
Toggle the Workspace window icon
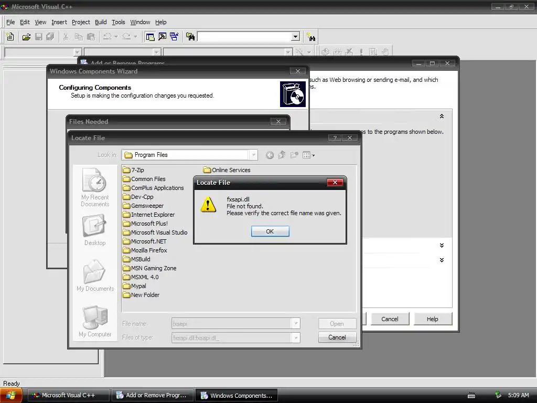click(150, 37)
